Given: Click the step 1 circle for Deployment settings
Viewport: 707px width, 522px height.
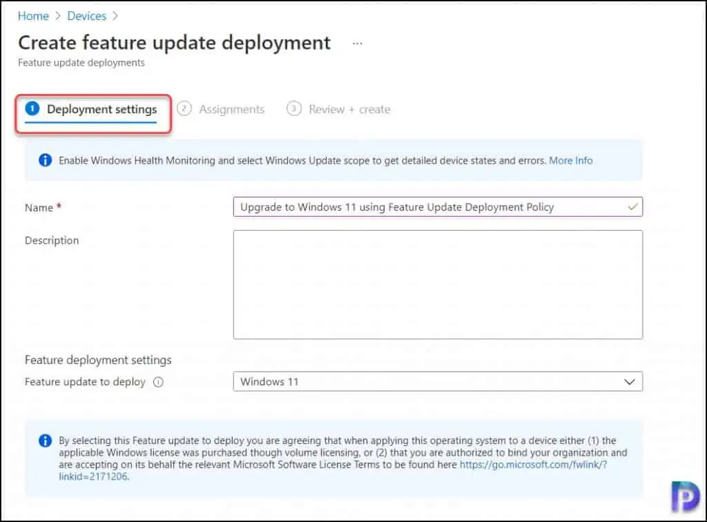Looking at the screenshot, I should pyautogui.click(x=32, y=108).
